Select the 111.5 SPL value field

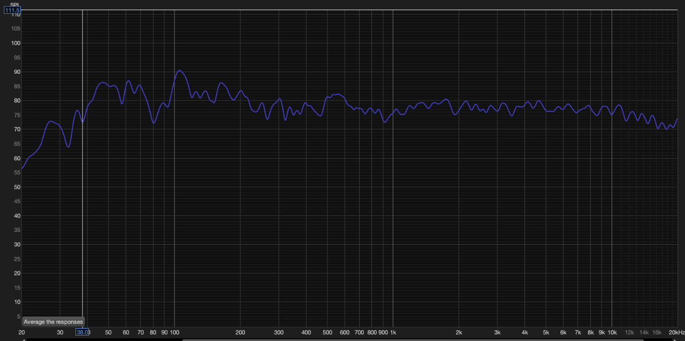point(12,10)
